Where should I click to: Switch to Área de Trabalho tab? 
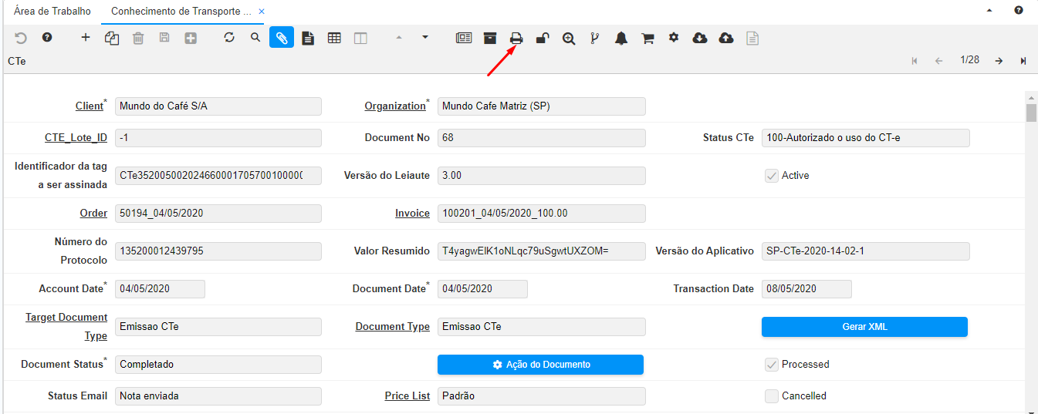(x=52, y=12)
